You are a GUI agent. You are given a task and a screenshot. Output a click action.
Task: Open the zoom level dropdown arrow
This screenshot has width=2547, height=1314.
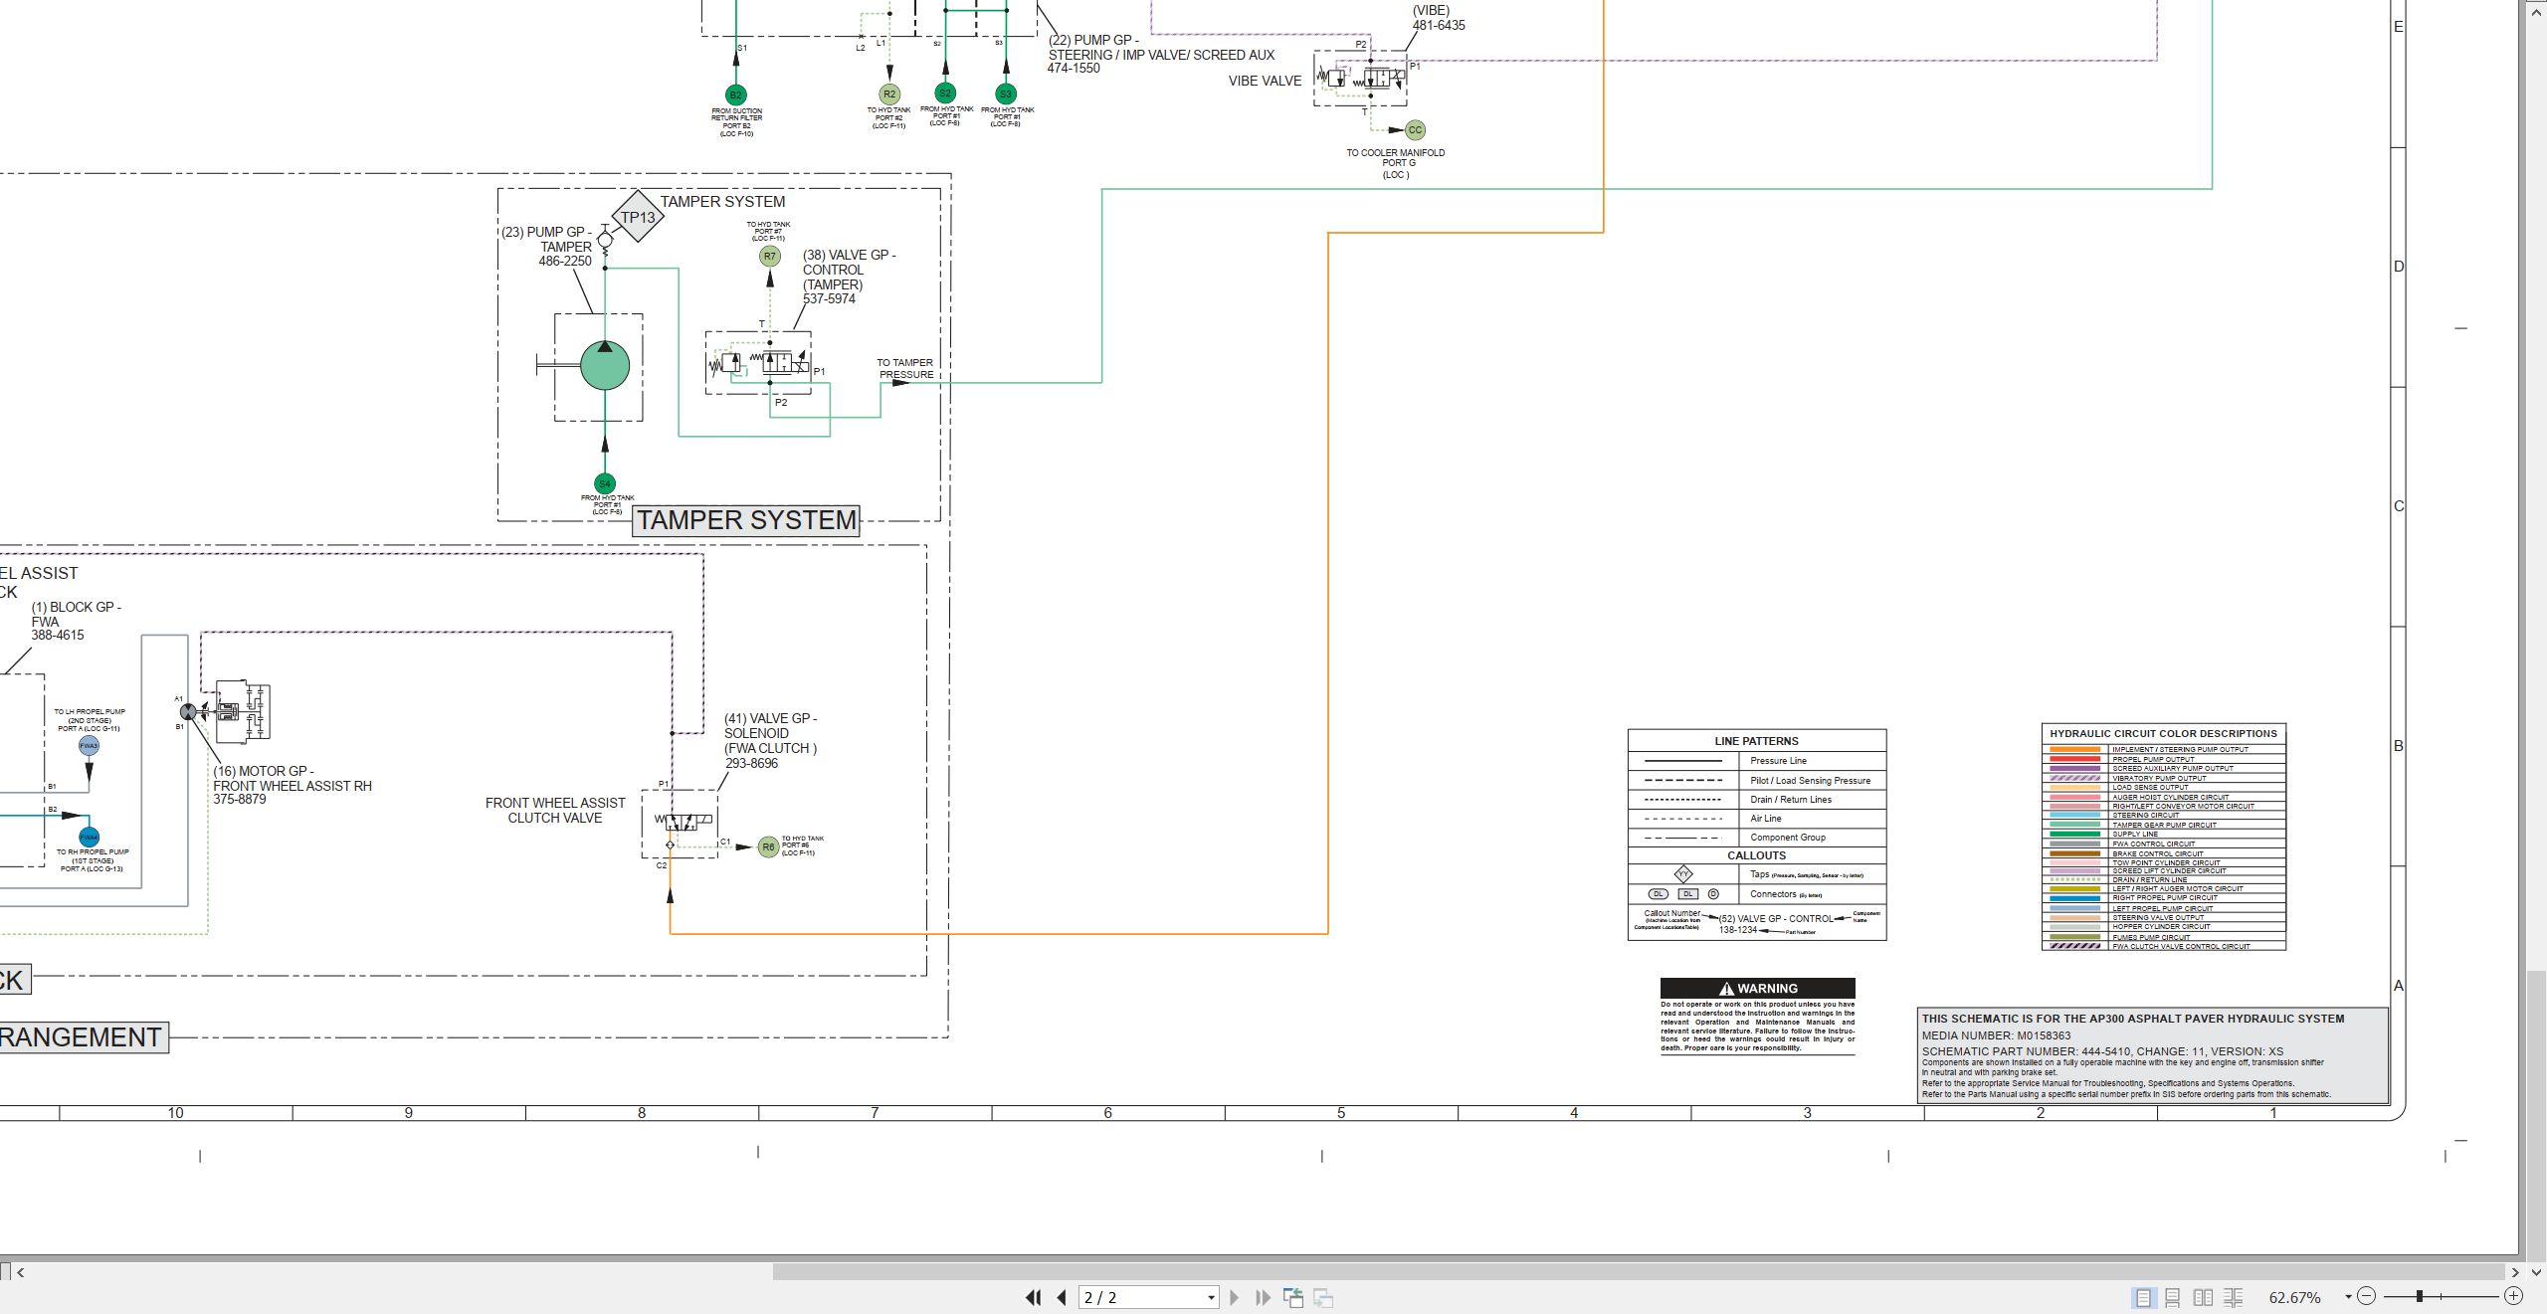point(2348,1296)
